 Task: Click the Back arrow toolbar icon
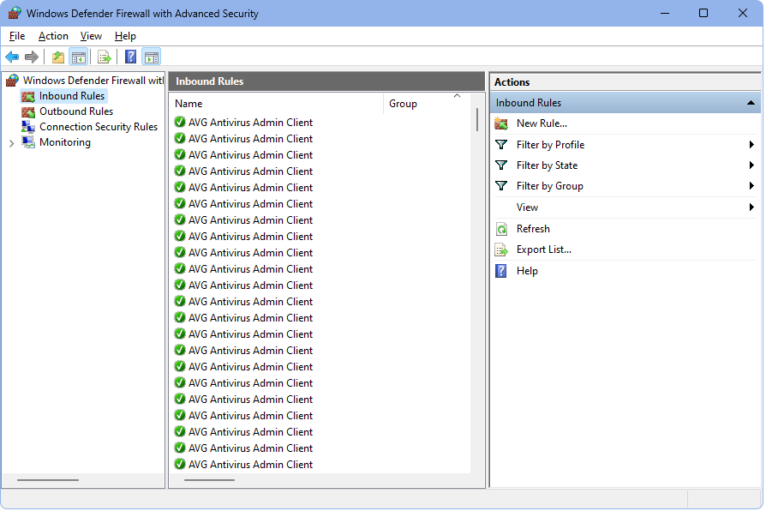12,57
